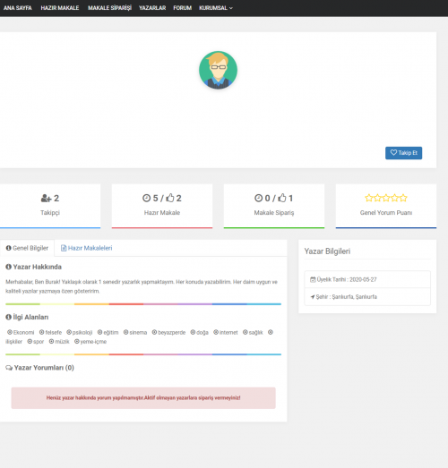448x468 pixels.
Task: Click the sinema interest tag
Action: click(135, 332)
